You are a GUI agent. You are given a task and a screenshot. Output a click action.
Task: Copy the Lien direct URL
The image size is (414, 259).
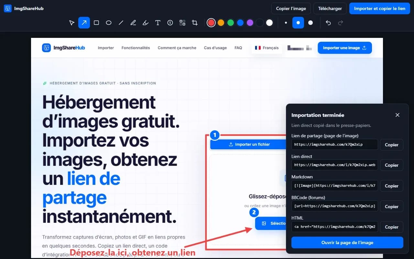tap(392, 165)
